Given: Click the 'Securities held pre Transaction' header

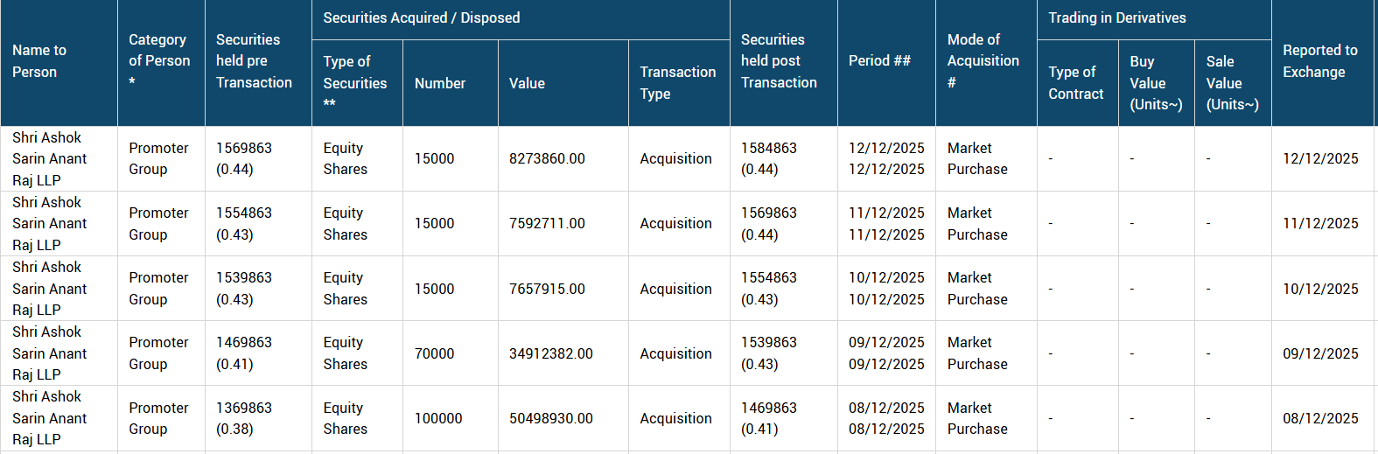Looking at the screenshot, I should (x=254, y=61).
